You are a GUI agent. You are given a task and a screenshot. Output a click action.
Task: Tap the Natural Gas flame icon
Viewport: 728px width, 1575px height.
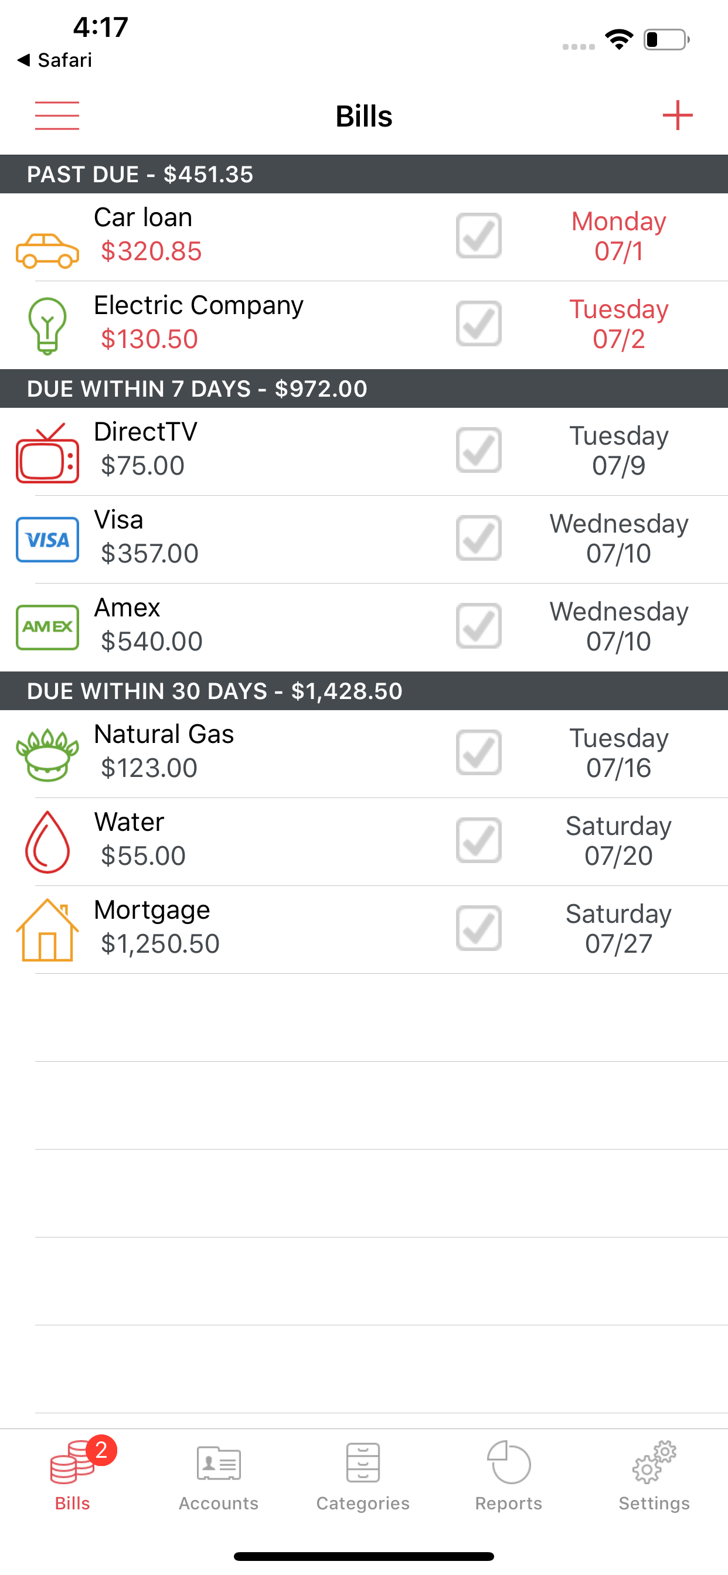click(x=47, y=756)
